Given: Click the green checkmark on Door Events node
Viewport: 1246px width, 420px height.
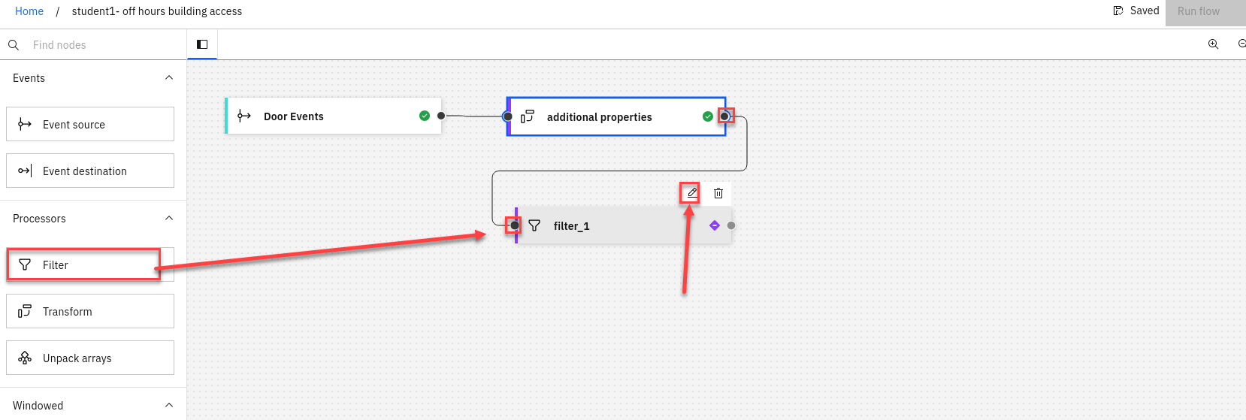Looking at the screenshot, I should [x=425, y=116].
